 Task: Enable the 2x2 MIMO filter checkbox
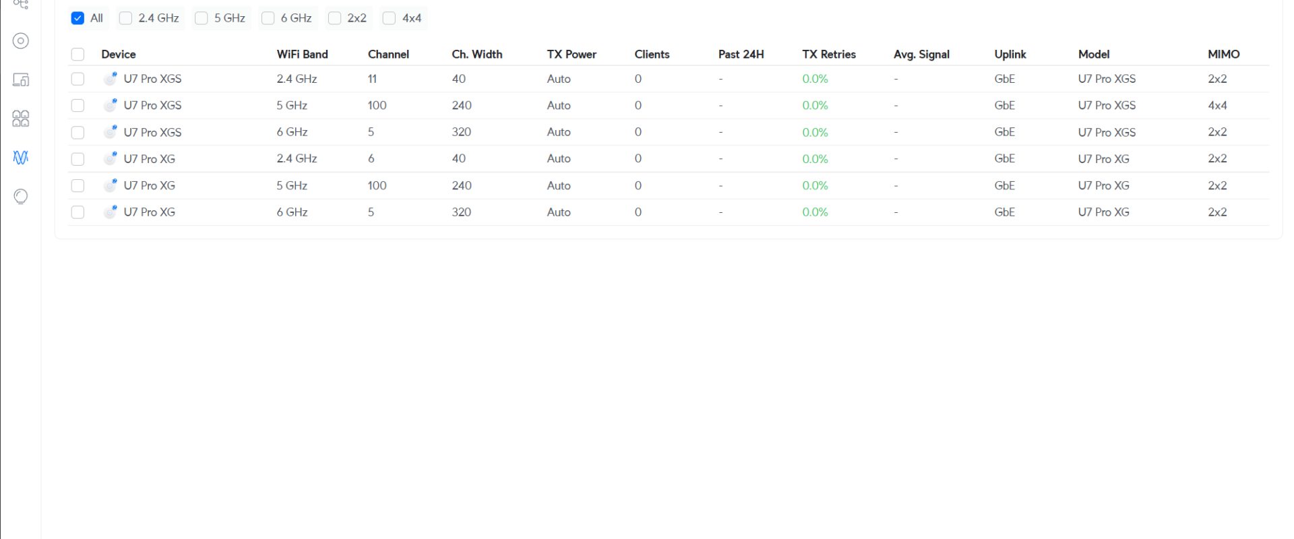[x=334, y=18]
